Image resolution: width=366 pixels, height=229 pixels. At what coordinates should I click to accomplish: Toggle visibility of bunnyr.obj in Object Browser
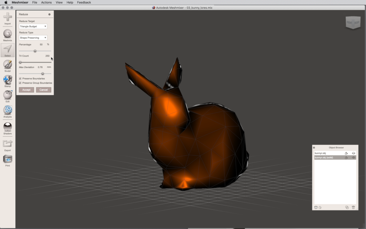[x=353, y=153]
